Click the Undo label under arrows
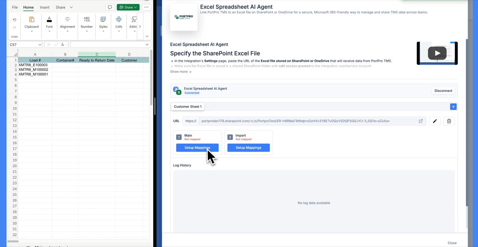This screenshot has width=478, height=247. 14,37
